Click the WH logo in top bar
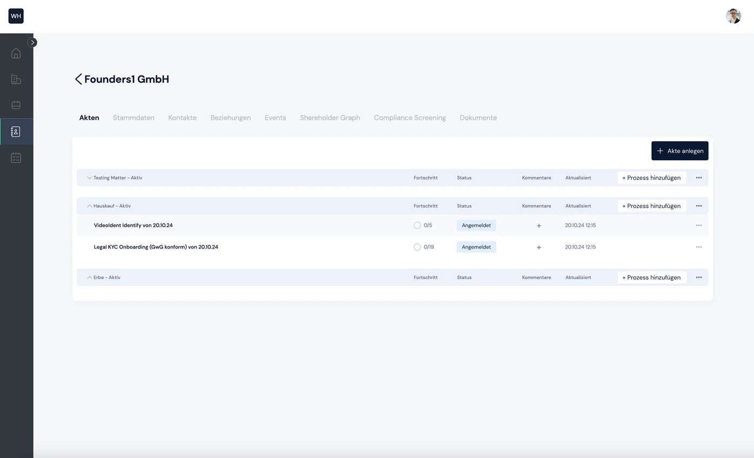 (x=16, y=16)
